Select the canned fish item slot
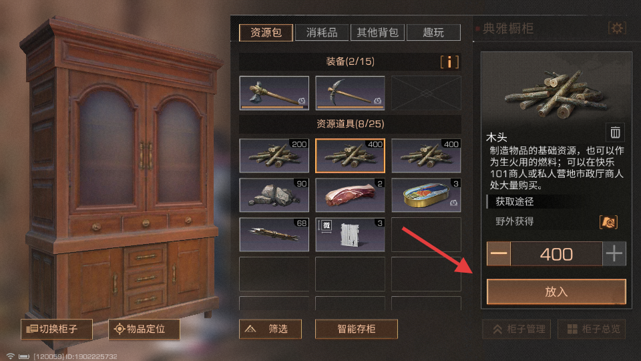The height and width of the screenshot is (361, 641). click(426, 195)
